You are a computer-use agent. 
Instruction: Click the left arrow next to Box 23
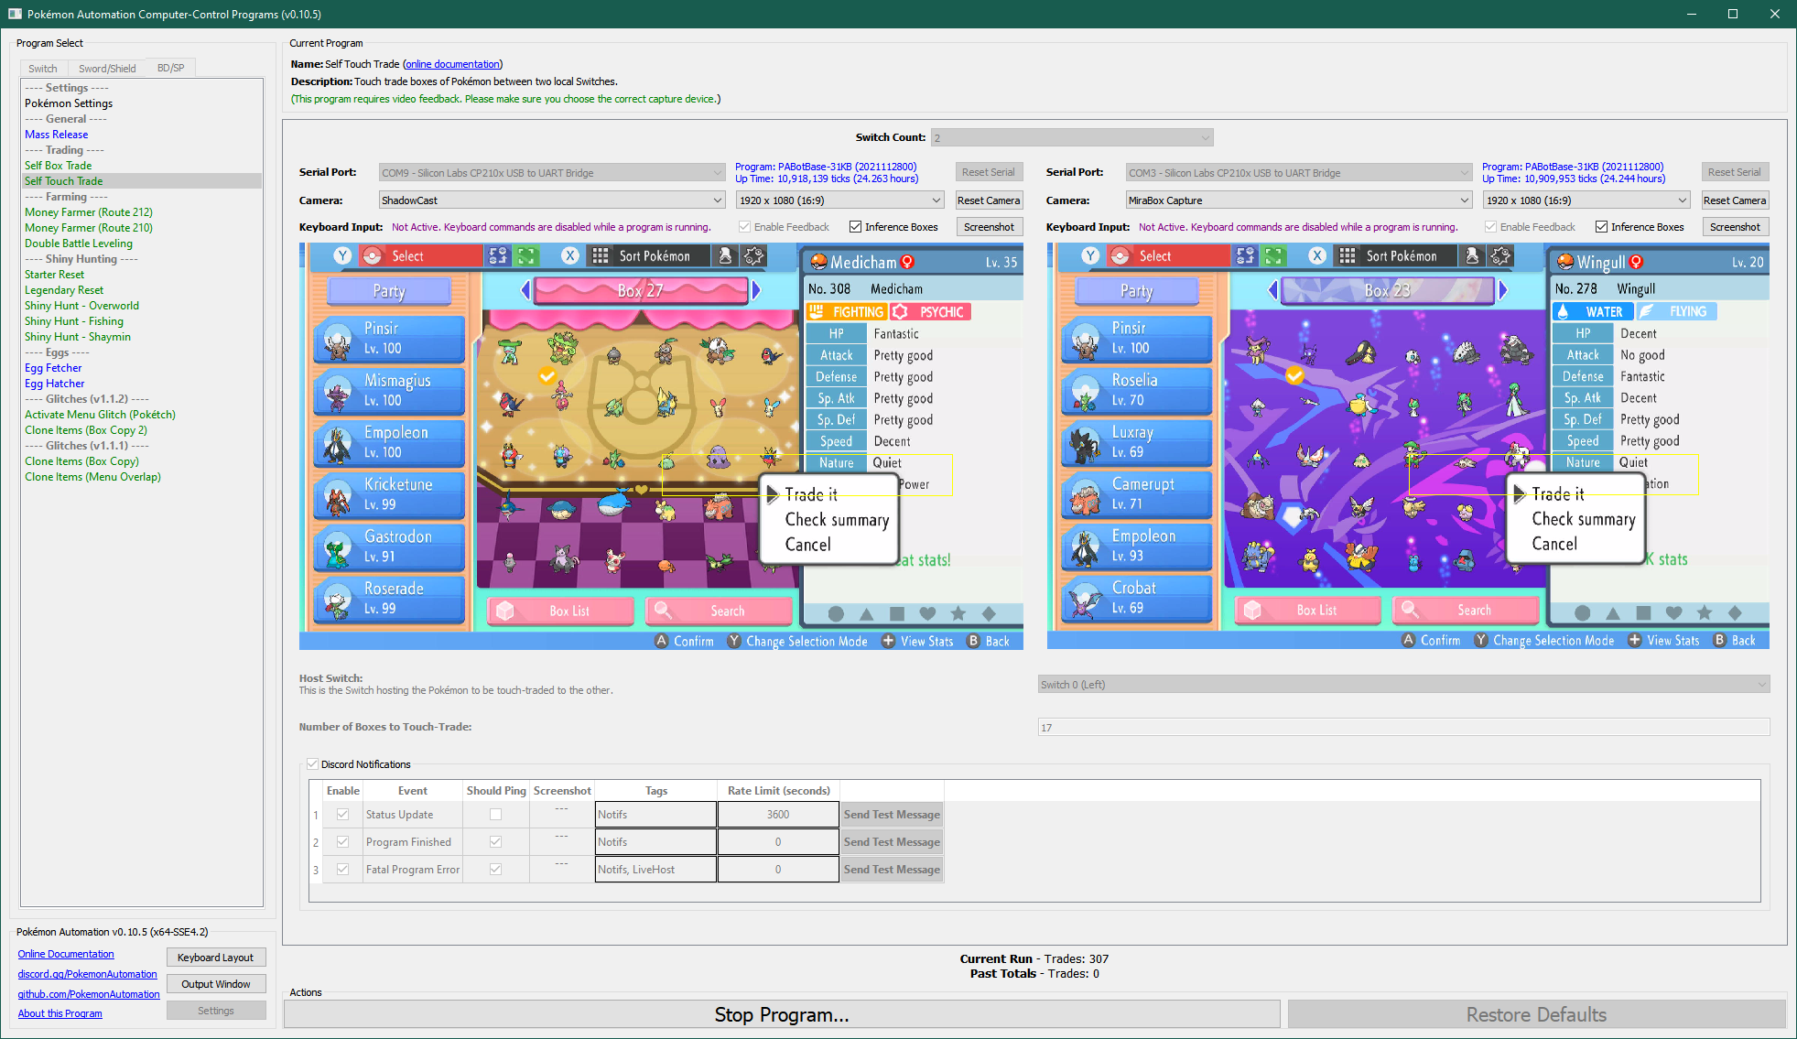(1272, 291)
